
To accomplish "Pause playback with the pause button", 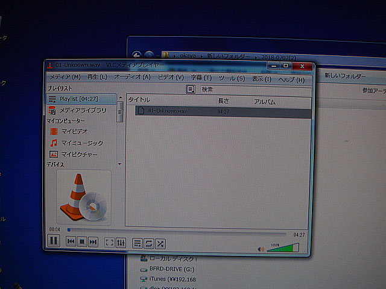I will pos(53,241).
